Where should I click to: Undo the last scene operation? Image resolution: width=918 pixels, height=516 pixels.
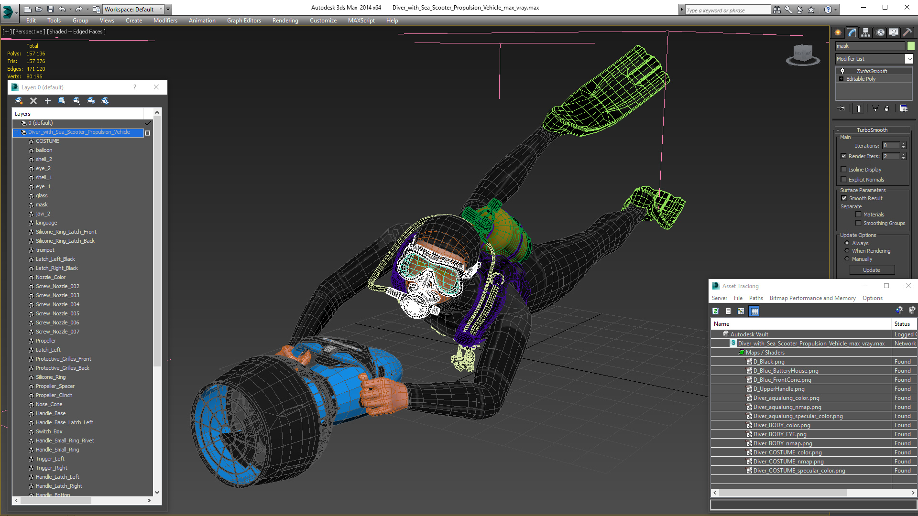point(62,9)
